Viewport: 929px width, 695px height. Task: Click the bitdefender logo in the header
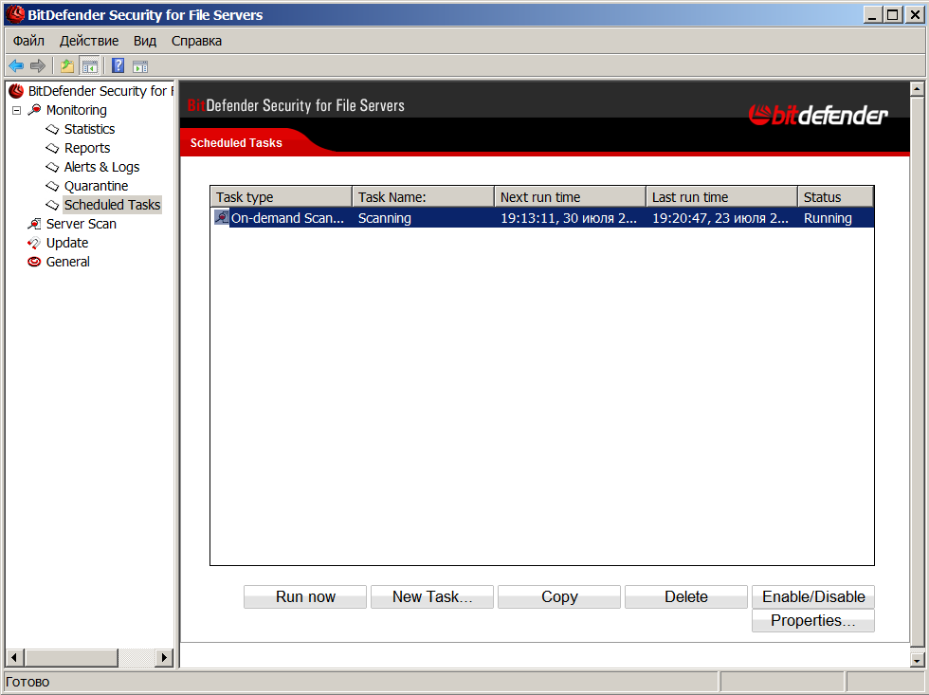pyautogui.click(x=817, y=115)
